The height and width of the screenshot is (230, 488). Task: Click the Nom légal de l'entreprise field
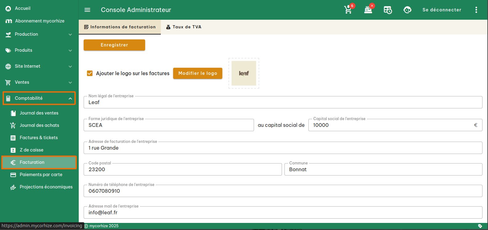click(283, 103)
